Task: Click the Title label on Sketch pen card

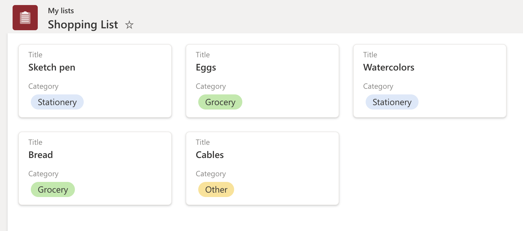Action: click(x=35, y=54)
